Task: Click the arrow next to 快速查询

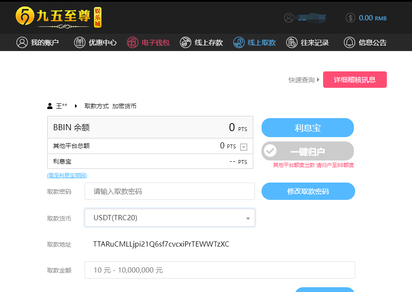Action: point(318,80)
